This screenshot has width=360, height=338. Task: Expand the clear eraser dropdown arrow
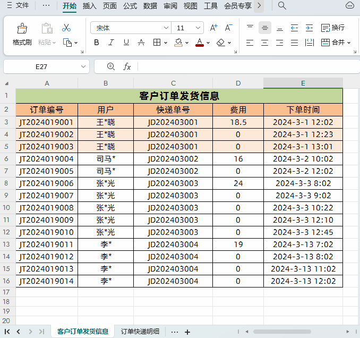click(229, 43)
